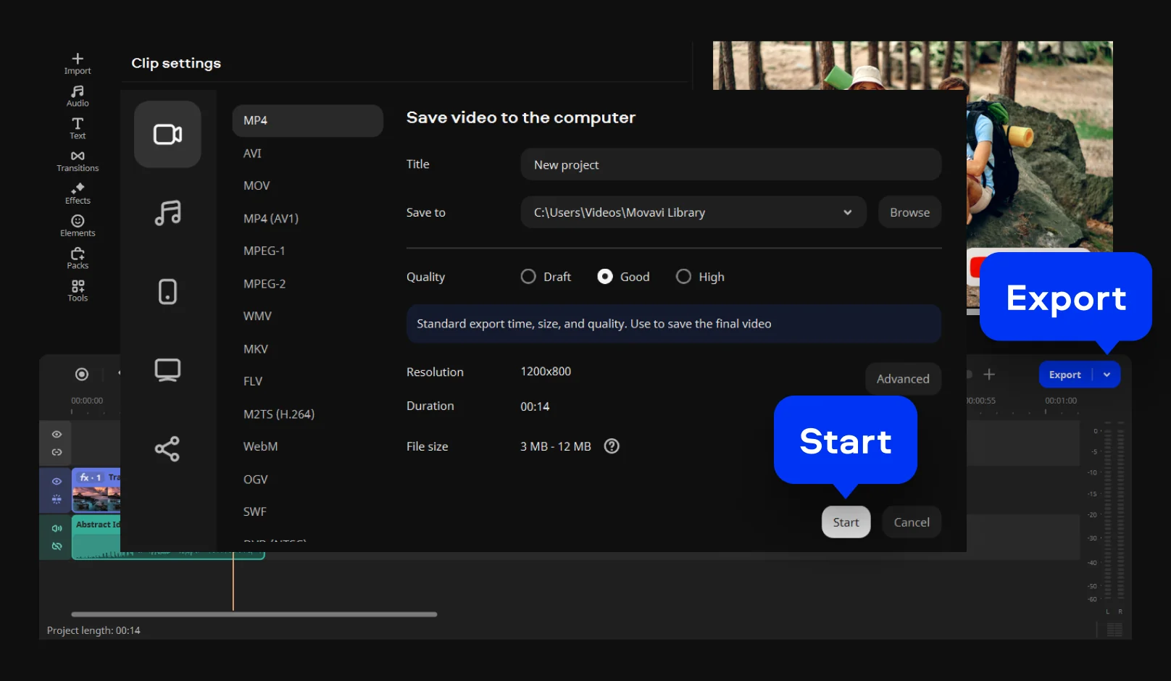This screenshot has height=681, width=1171.
Task: Choose WebM format
Action: click(x=260, y=446)
